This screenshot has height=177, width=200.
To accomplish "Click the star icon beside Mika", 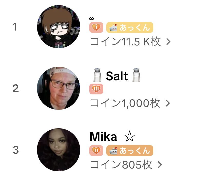I will click(129, 136).
